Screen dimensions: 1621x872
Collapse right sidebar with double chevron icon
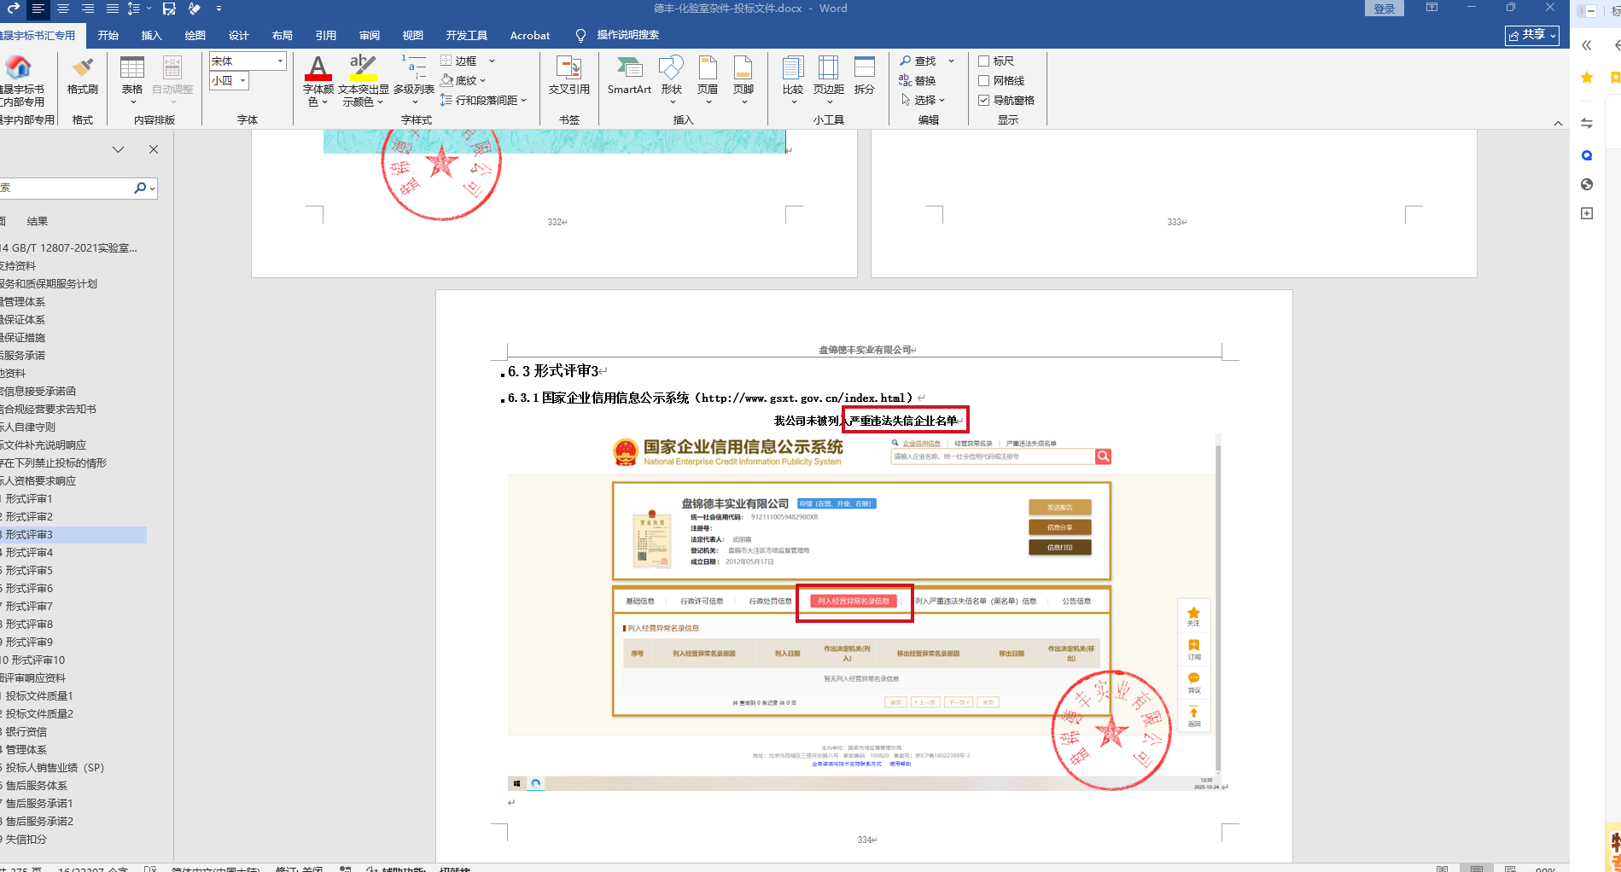point(1587,45)
